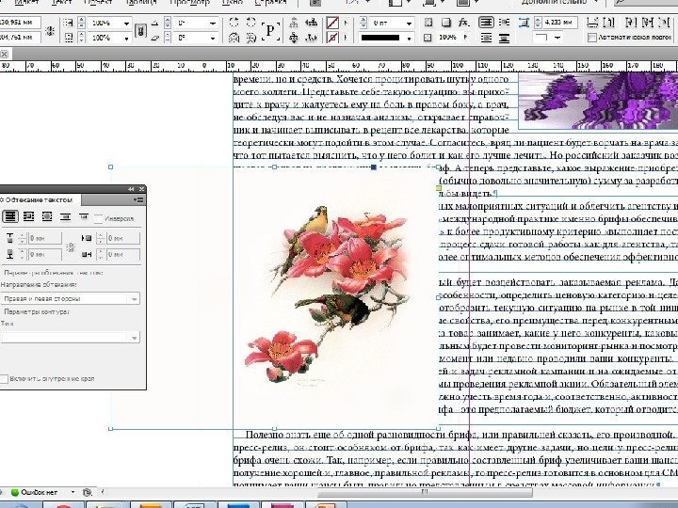678x508 pixels.
Task: Check the Автоматическая подгонка option
Action: coord(590,39)
